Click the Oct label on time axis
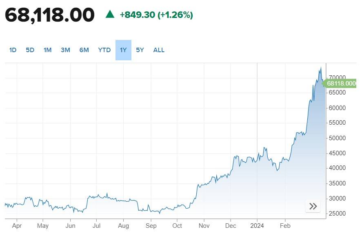 (177, 225)
